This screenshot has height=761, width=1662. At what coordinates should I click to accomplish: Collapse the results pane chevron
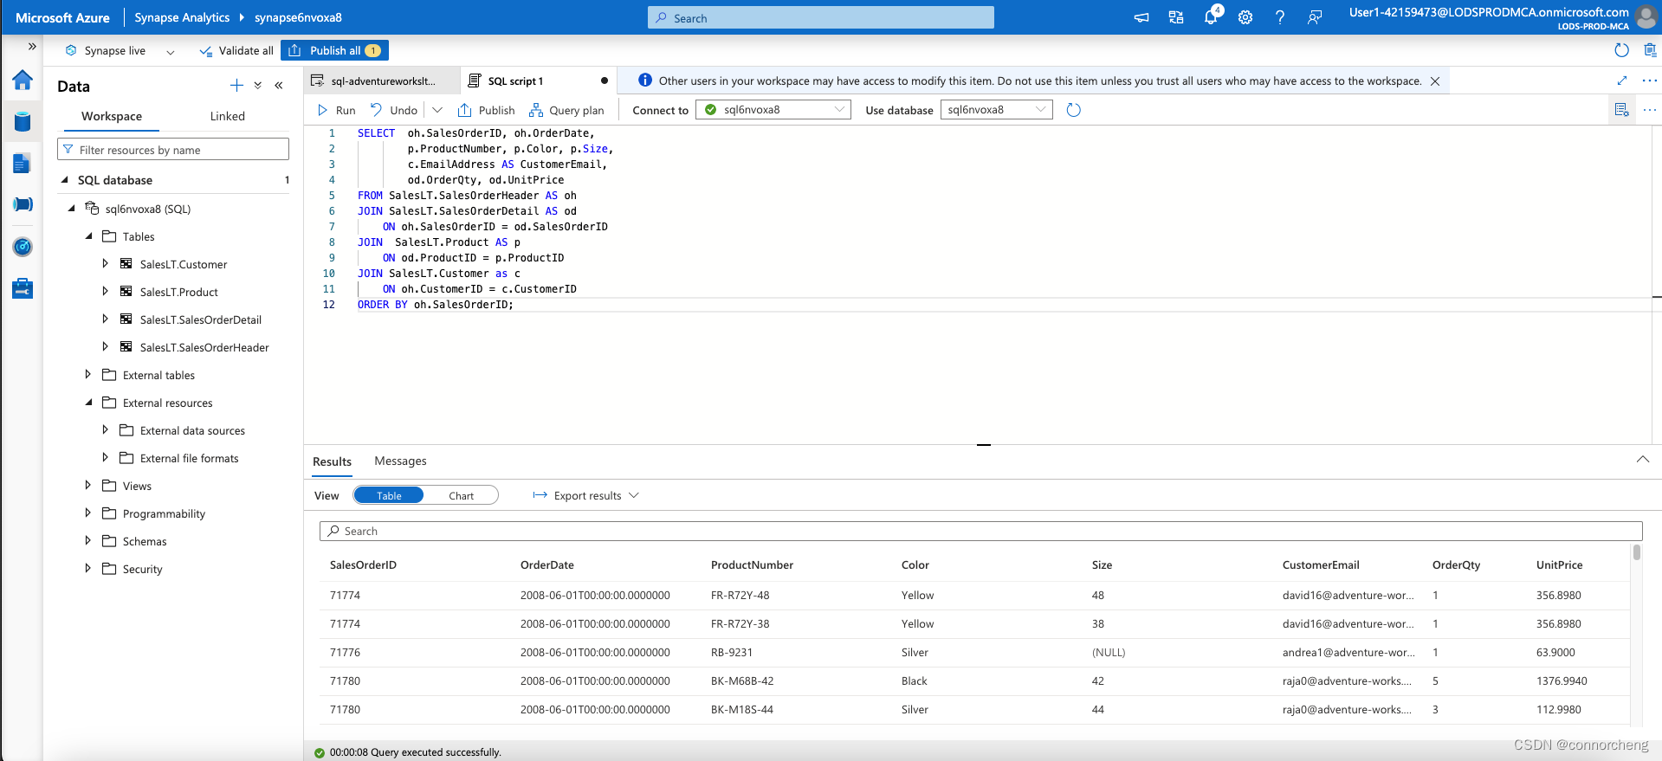(1643, 460)
